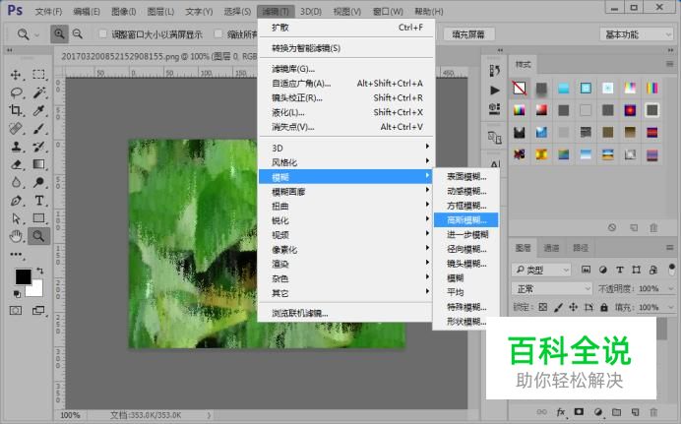Filter layers by text type

point(620,270)
